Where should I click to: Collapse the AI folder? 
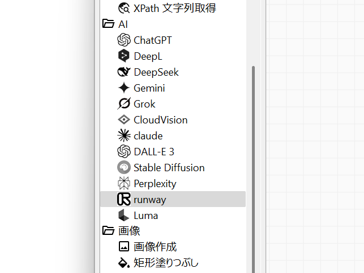click(x=108, y=24)
